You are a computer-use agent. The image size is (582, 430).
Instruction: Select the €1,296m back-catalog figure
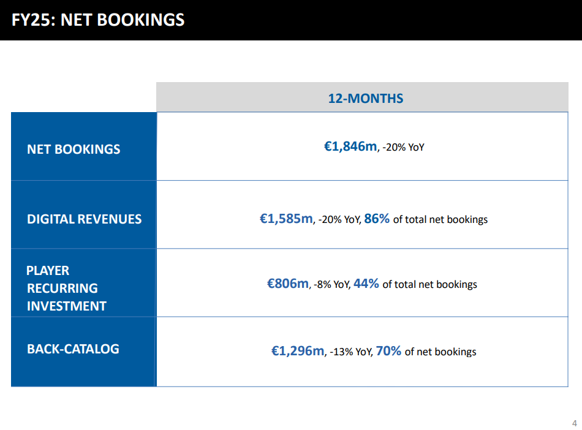(298, 351)
